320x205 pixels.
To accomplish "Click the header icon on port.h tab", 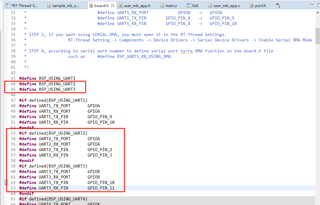I will point(252,5).
